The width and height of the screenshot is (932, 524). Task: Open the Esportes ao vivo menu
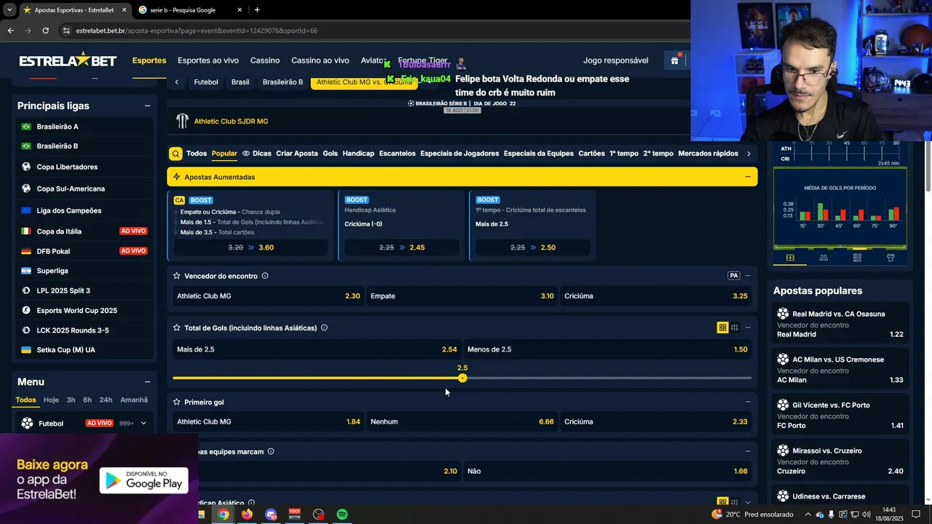pos(208,60)
